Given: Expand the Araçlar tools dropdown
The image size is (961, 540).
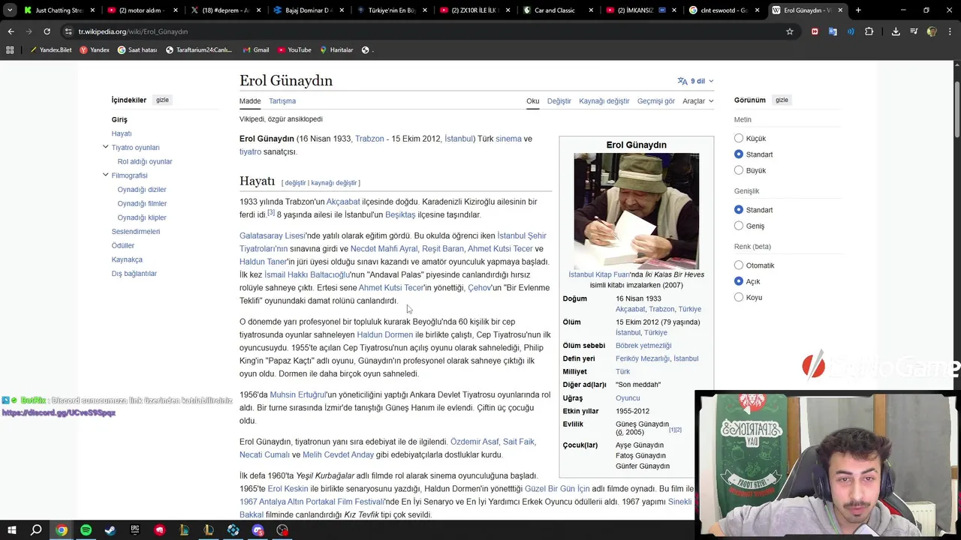Looking at the screenshot, I should (697, 101).
